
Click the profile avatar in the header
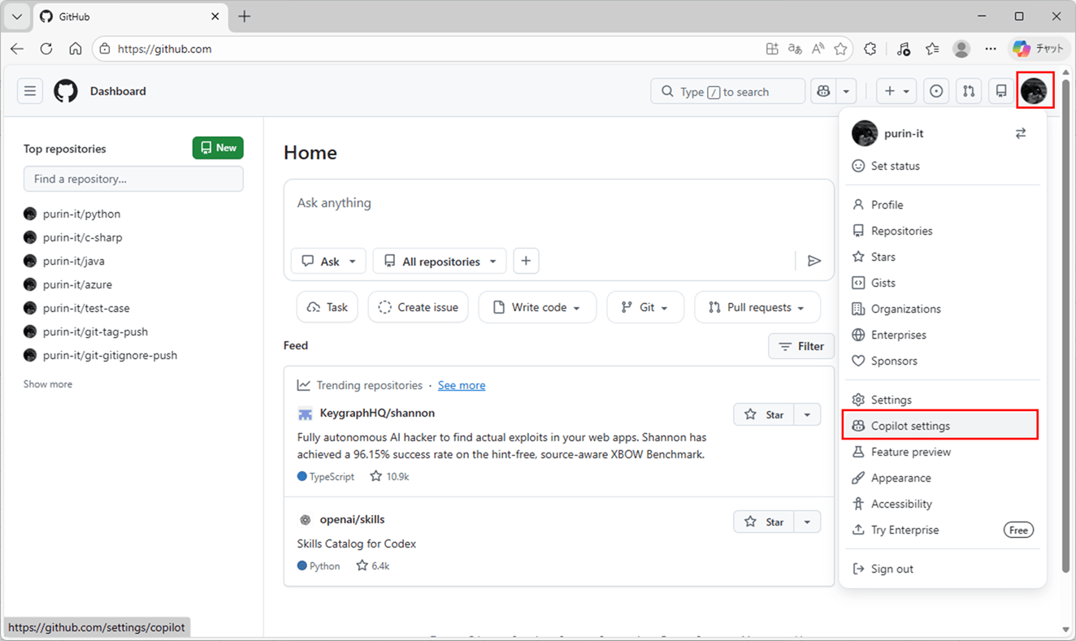point(1035,91)
